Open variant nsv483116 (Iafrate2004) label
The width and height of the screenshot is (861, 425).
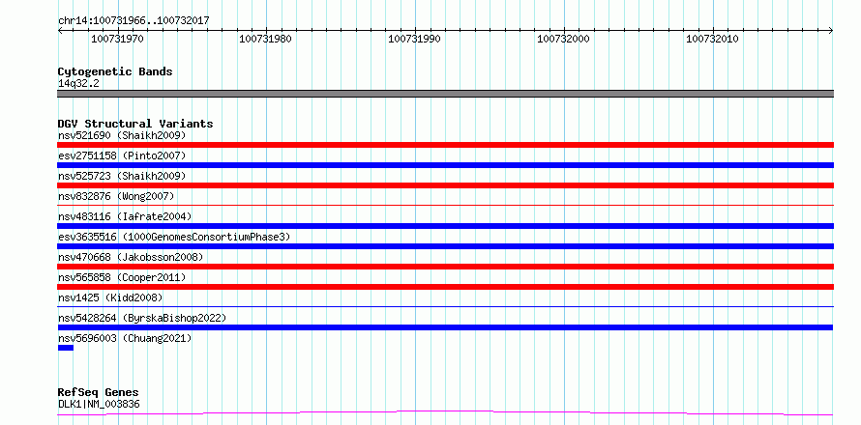(x=125, y=216)
